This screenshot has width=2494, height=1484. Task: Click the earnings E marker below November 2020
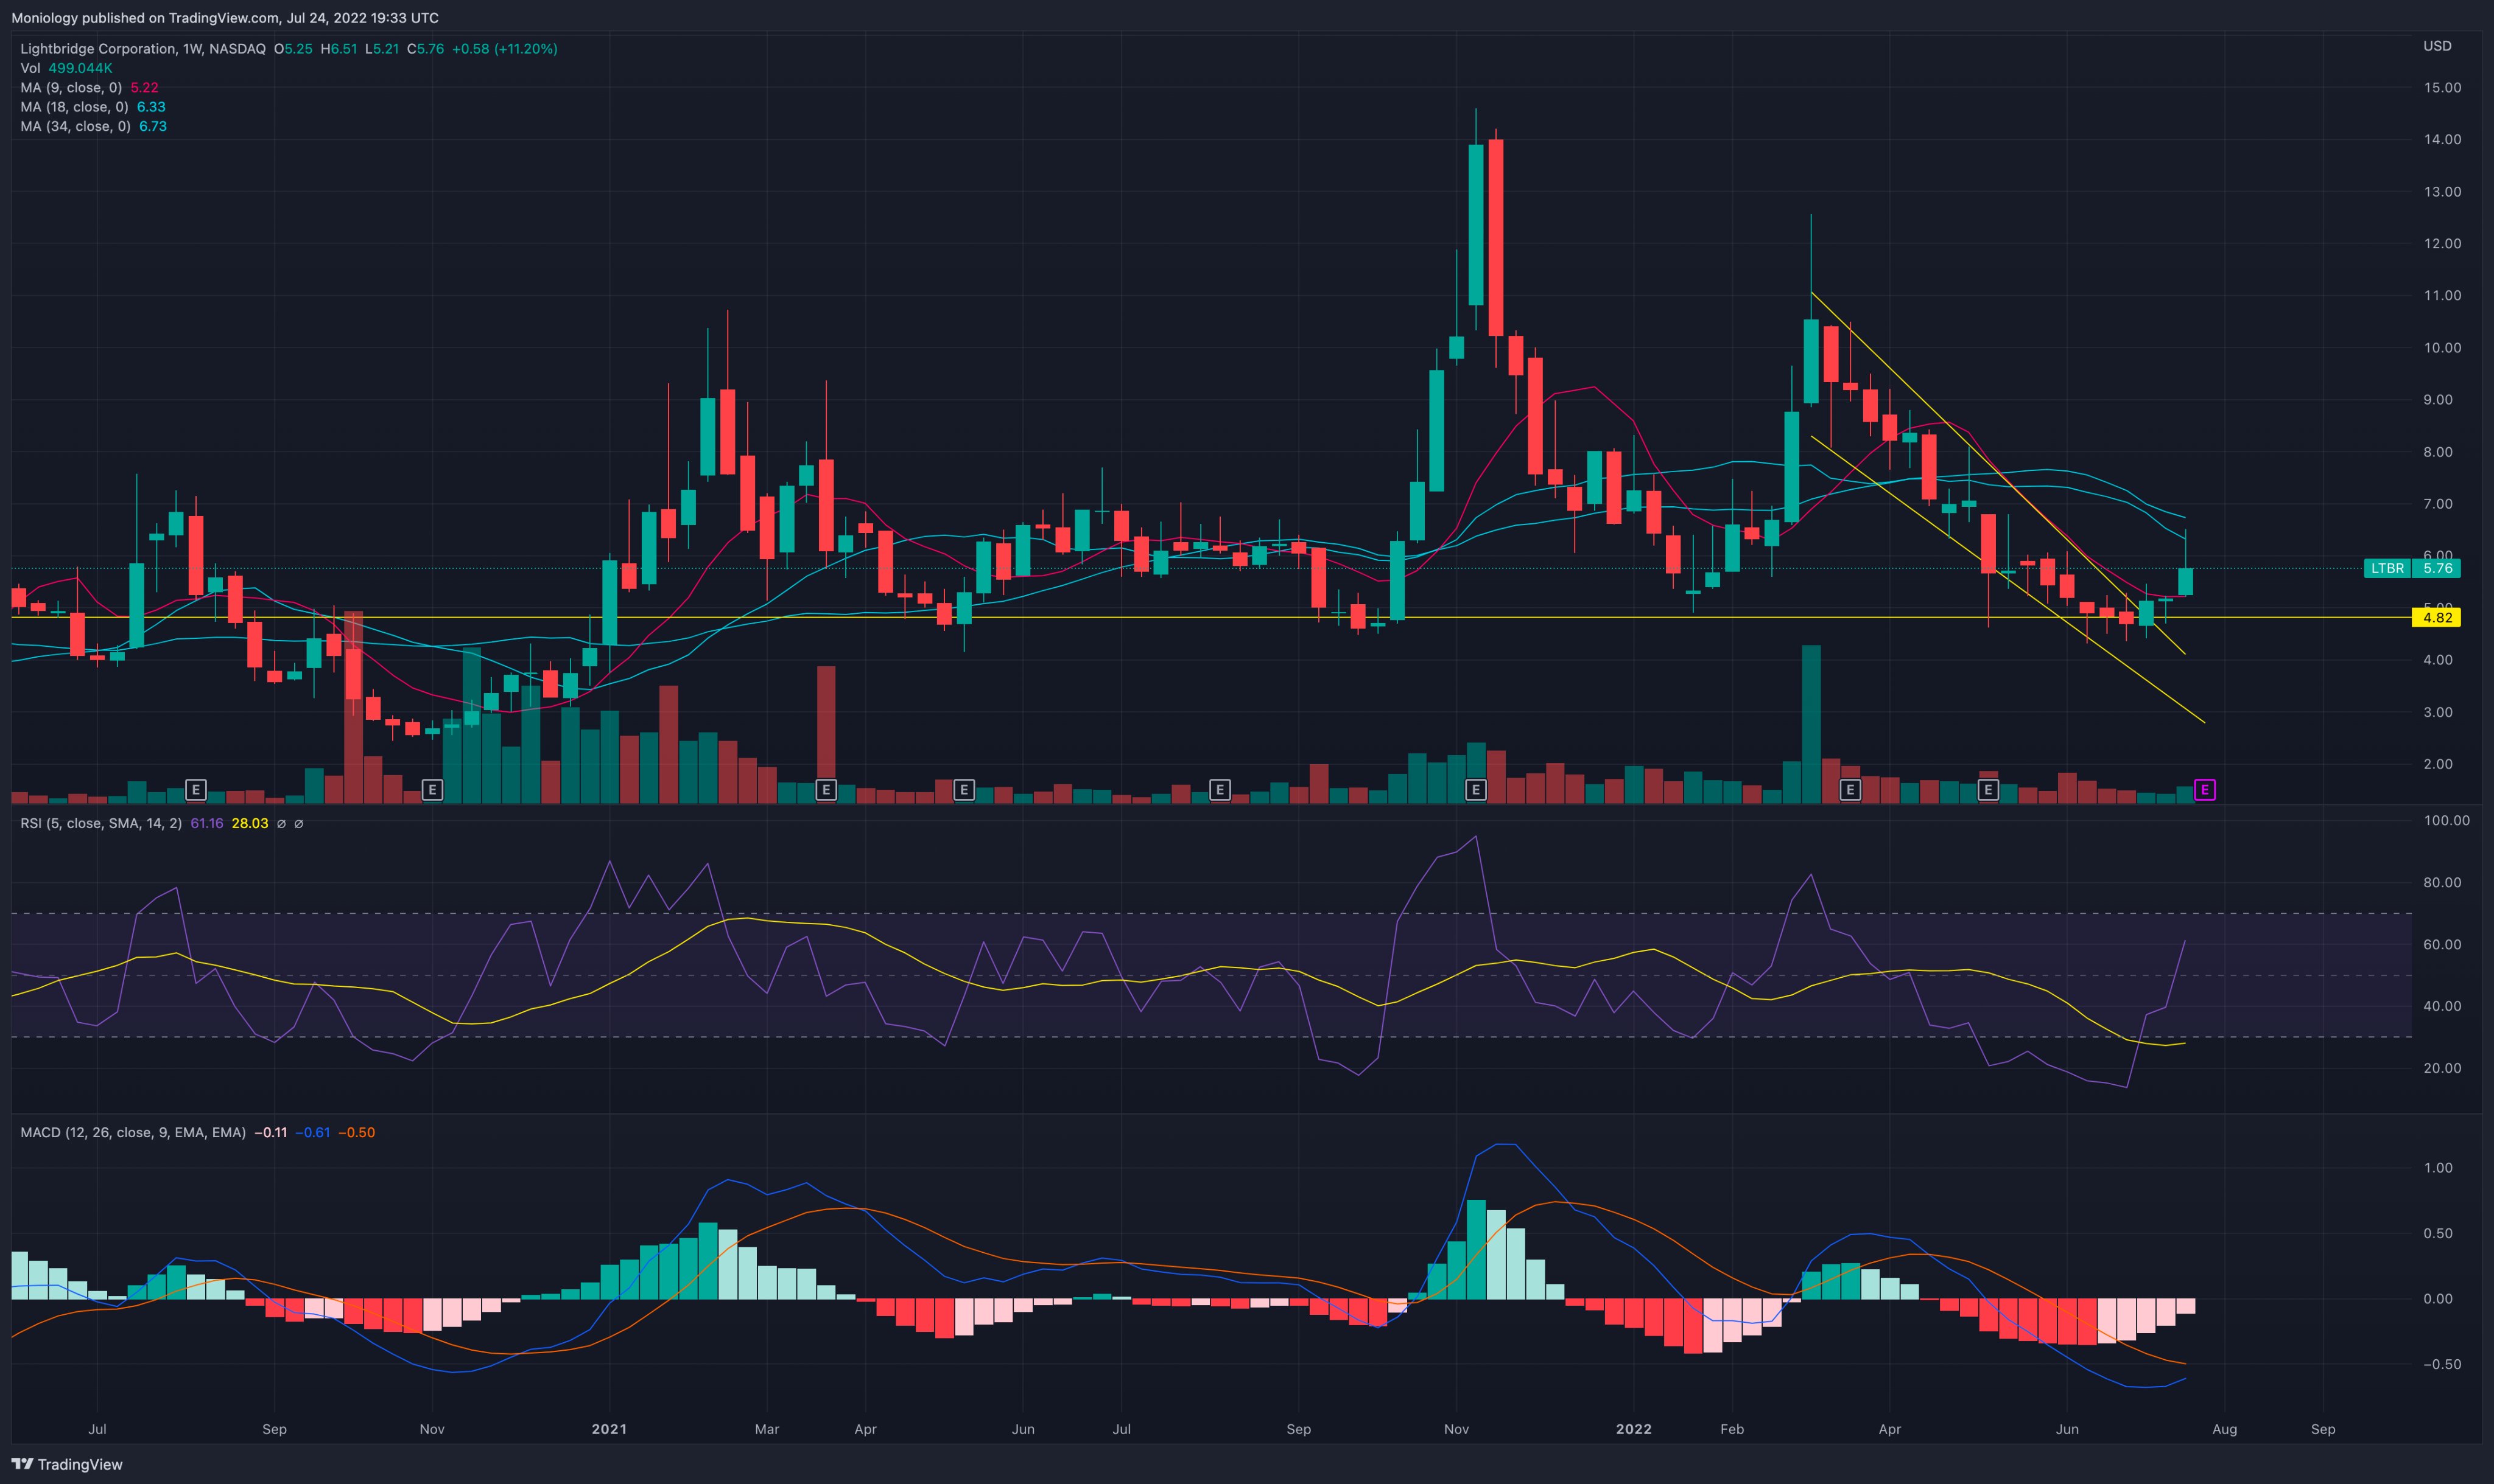[x=432, y=790]
